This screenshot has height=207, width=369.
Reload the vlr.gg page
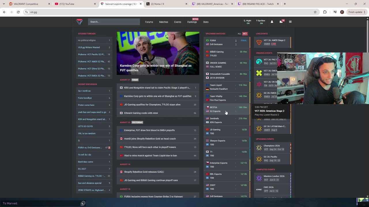[x=18, y=12]
